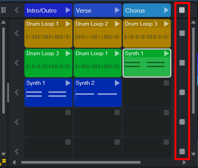Screen dimensions: 198x168
Task: Click the chevron left of Intro/Outro
Action: point(17,10)
